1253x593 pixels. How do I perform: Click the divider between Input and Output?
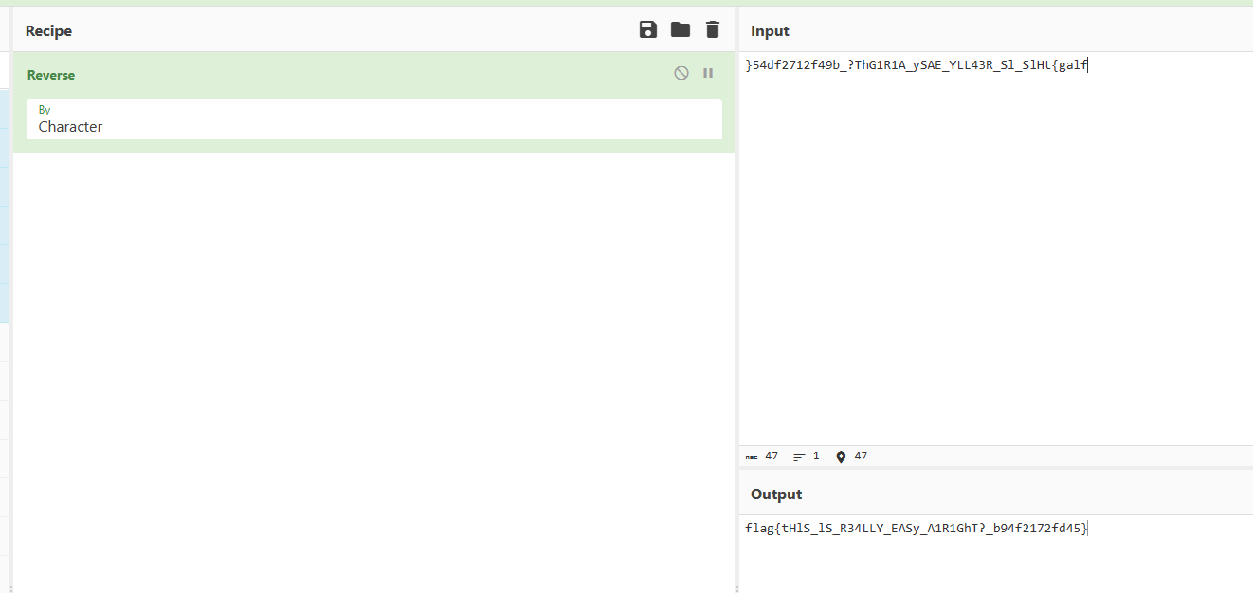[995, 469]
